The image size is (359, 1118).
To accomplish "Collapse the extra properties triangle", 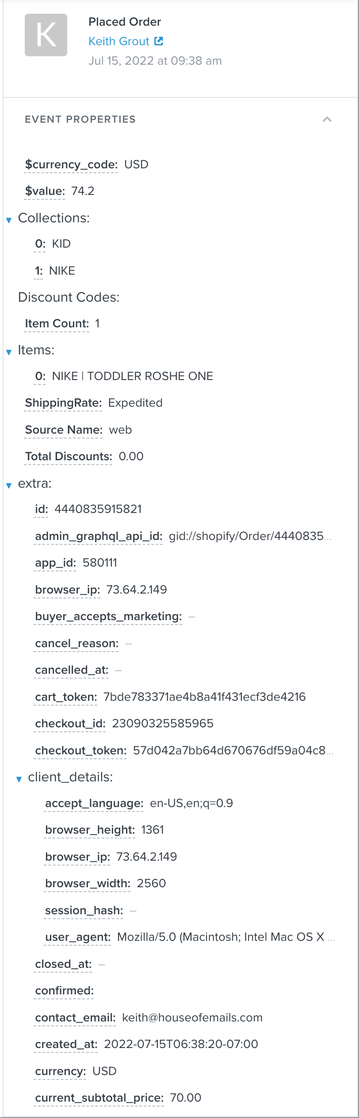I will click(x=9, y=485).
